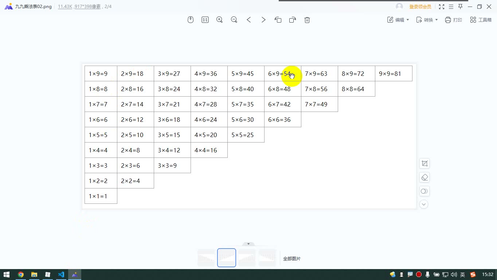Image resolution: width=497 pixels, height=280 pixels.
Task: Select the third thumbnail in the strip
Action: pyautogui.click(x=247, y=258)
